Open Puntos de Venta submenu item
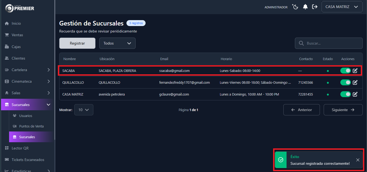 pyautogui.click(x=31, y=126)
